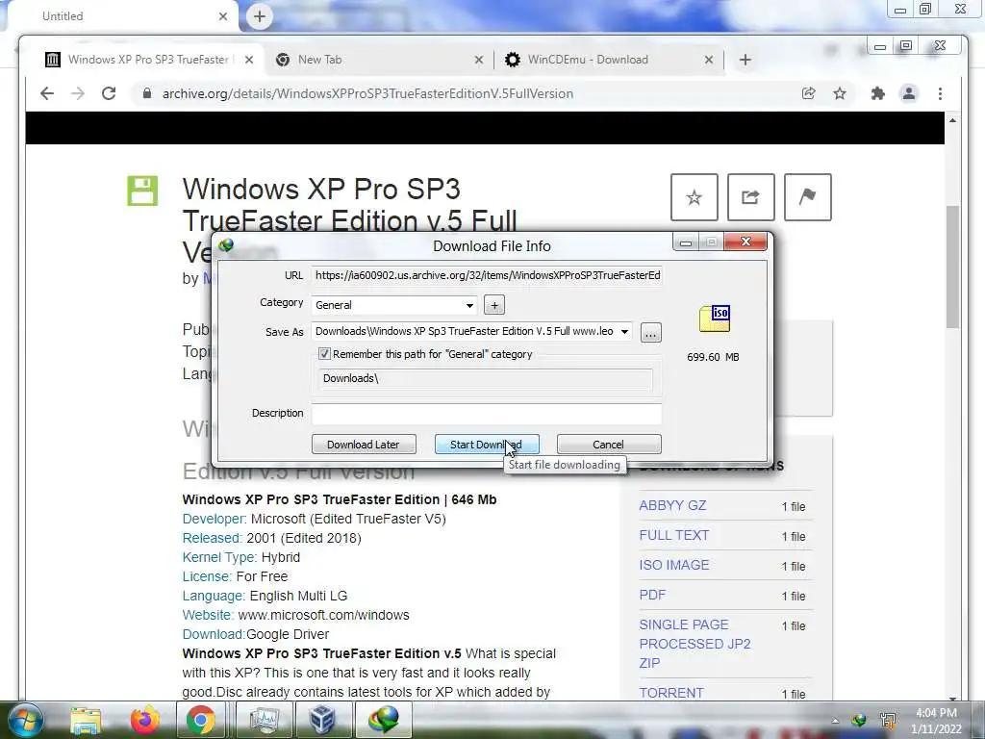Click IDM icon in system tray
This screenshot has width=985, height=739.
pyautogui.click(x=859, y=720)
